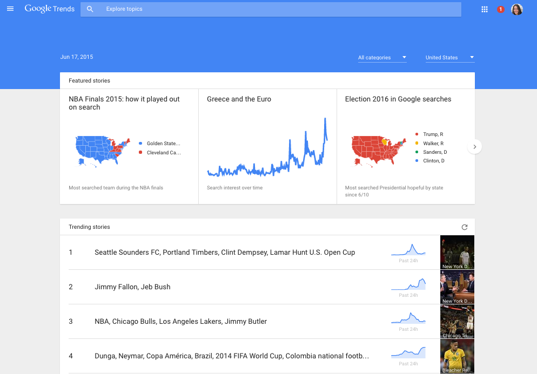Open the hamburger main menu
This screenshot has width=537, height=374.
point(10,9)
